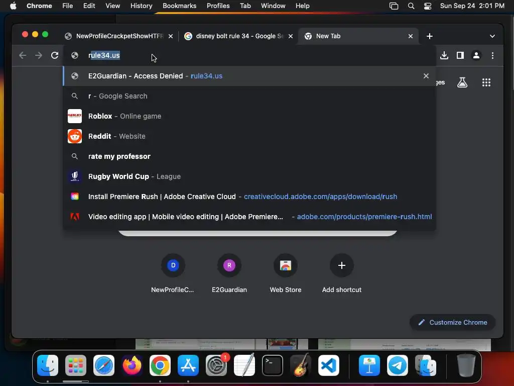Click the Stage Manager menu bar icon
514x386 pixels.
(394, 6)
